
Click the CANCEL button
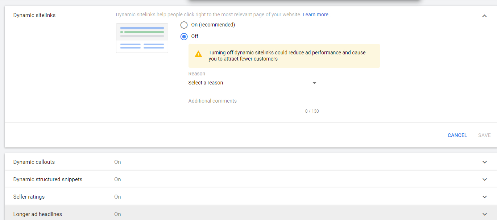[457, 135]
